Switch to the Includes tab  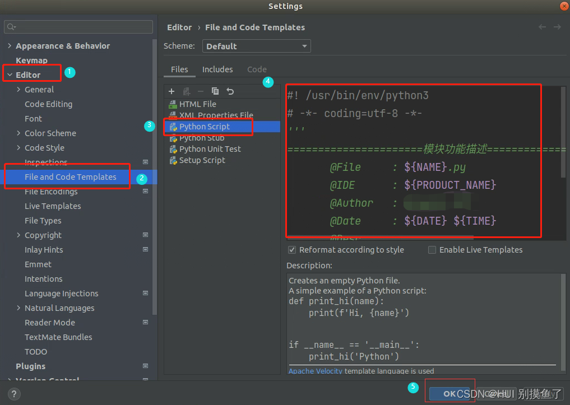coord(217,69)
